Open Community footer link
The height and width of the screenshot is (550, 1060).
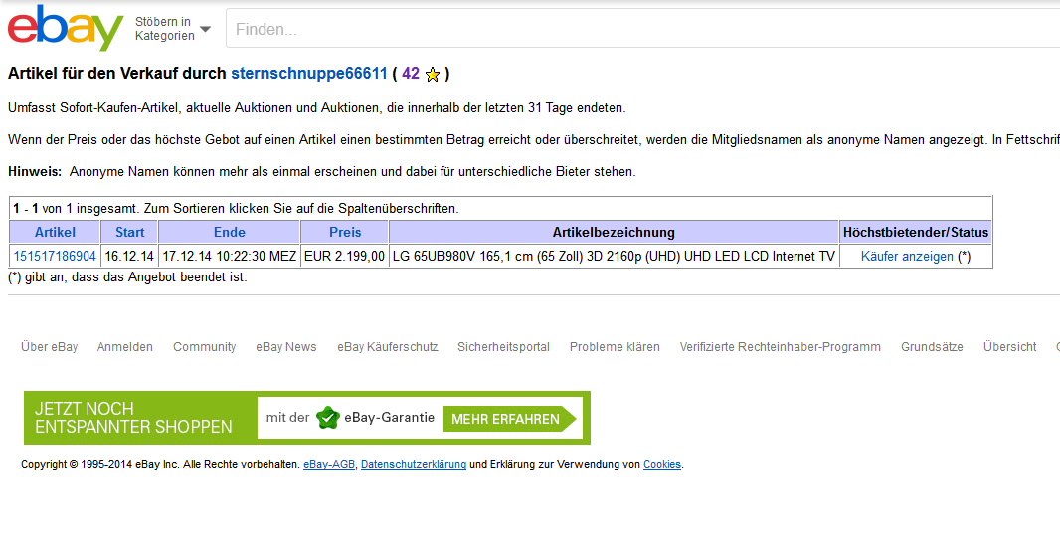(204, 347)
